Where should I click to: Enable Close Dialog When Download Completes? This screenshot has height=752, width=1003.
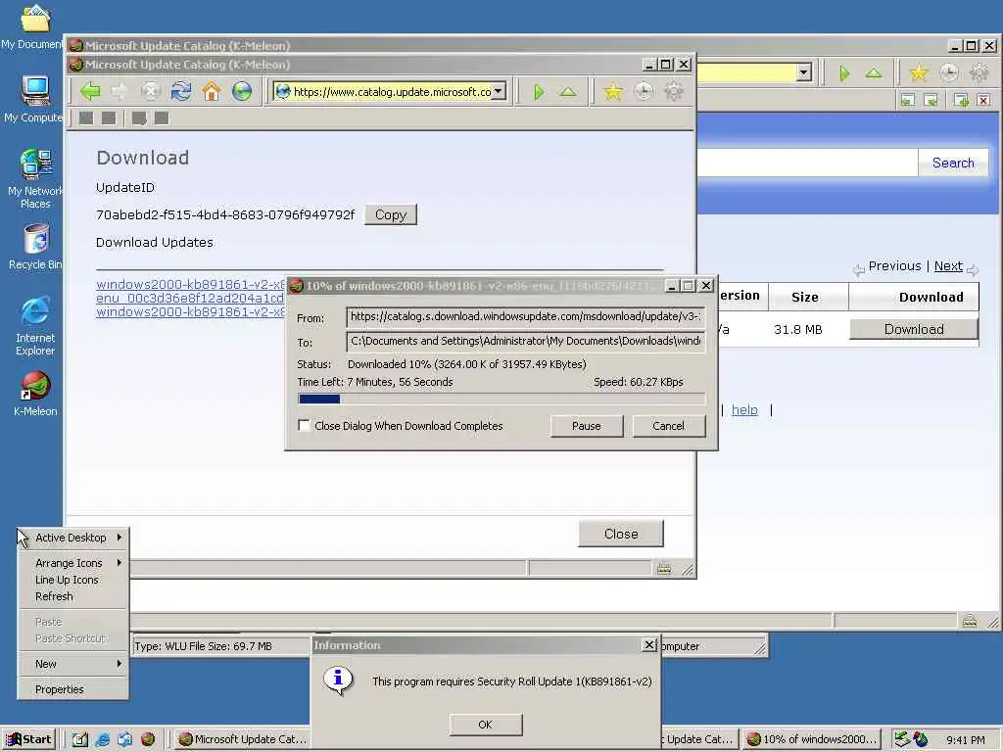(x=305, y=425)
